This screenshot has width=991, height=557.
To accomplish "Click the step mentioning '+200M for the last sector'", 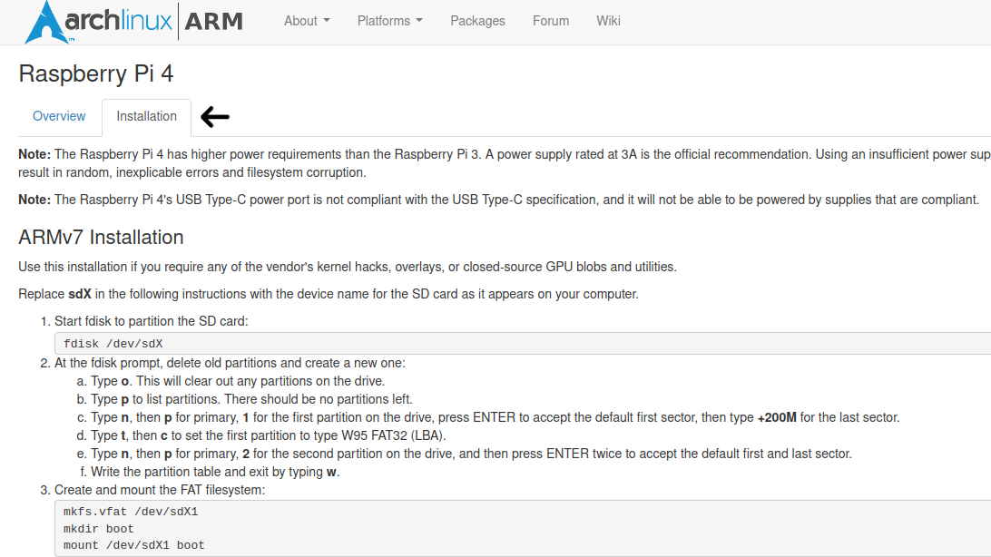I will pyautogui.click(x=495, y=417).
